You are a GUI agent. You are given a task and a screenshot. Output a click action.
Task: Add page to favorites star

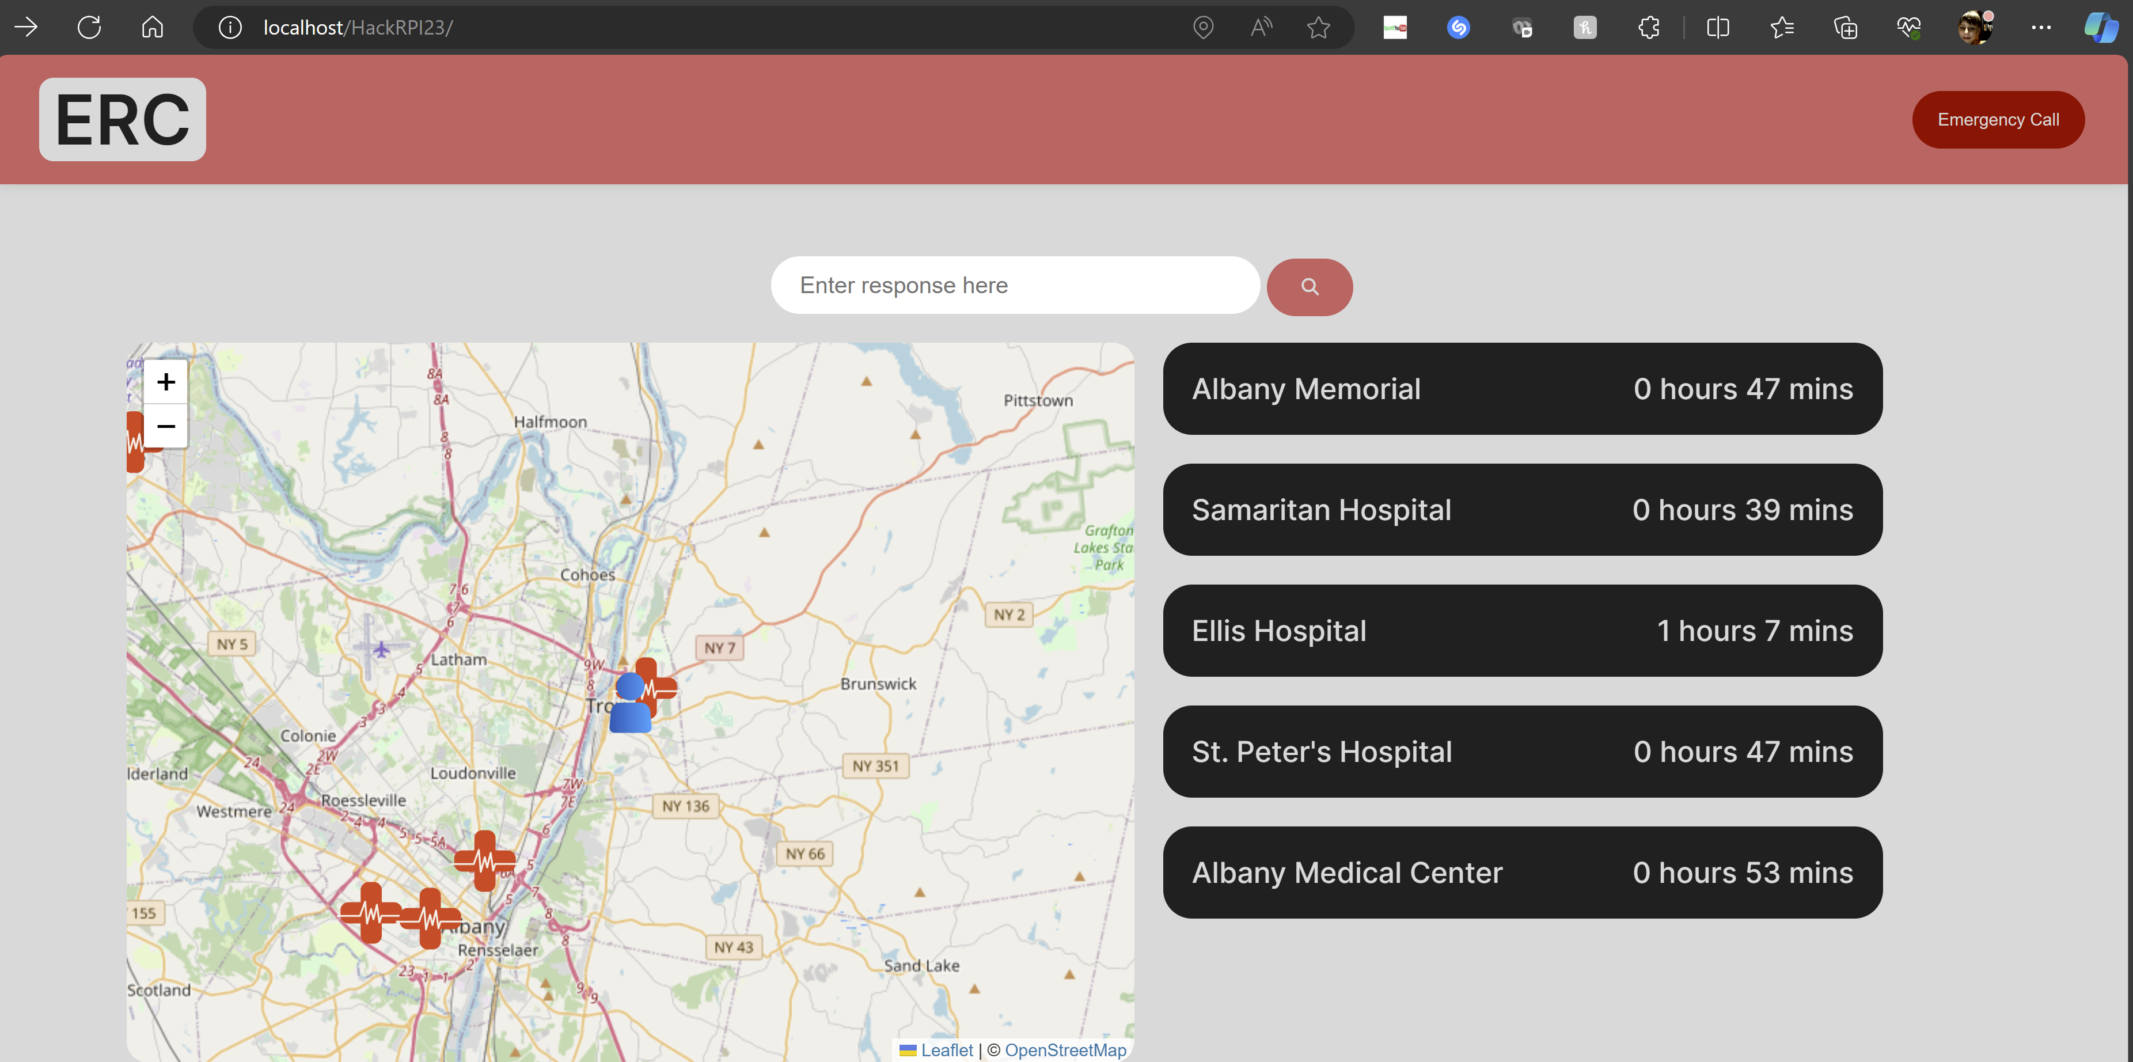point(1318,27)
